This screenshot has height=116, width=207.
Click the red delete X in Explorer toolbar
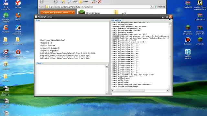(100, 2)
